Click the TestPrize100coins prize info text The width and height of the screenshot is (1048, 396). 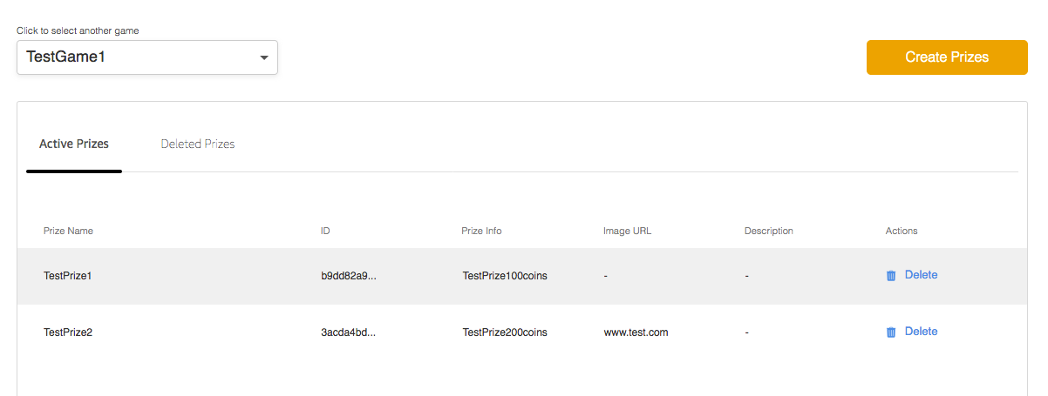click(x=505, y=276)
